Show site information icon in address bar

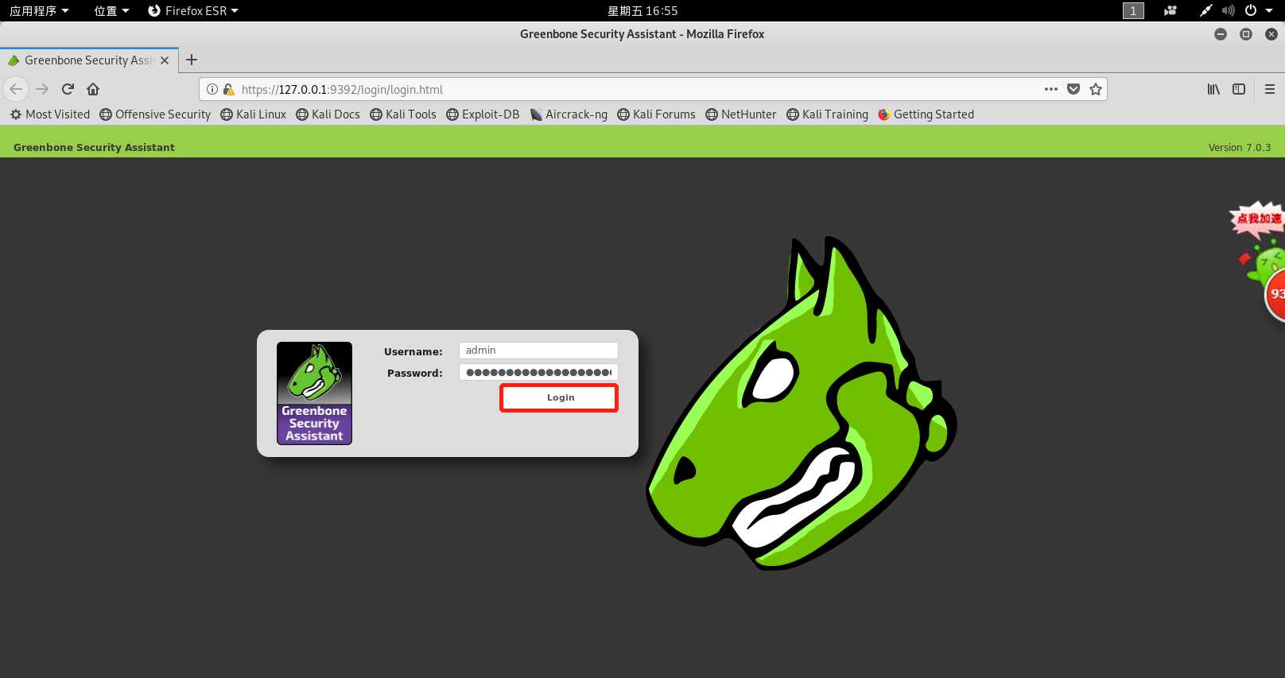point(212,89)
